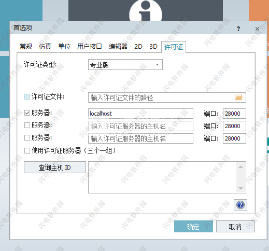This screenshot has height=251, width=269.
Task: Uncheck the first 服务器 checkbox
Action: pyautogui.click(x=27, y=113)
